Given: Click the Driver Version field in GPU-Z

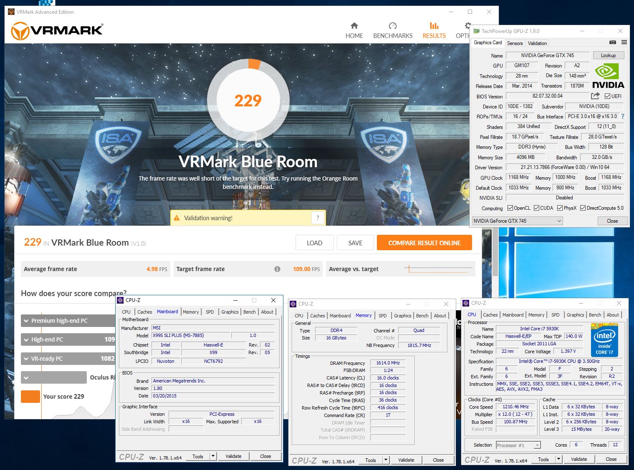Looking at the screenshot, I should (565, 167).
